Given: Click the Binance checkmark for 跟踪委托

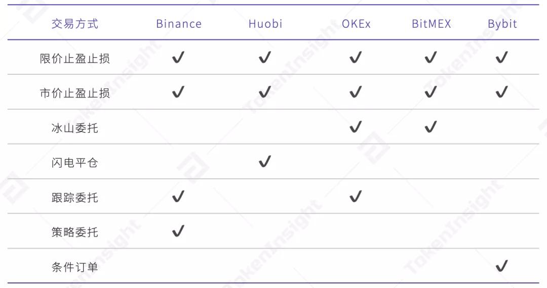Looking at the screenshot, I should coord(178,197).
